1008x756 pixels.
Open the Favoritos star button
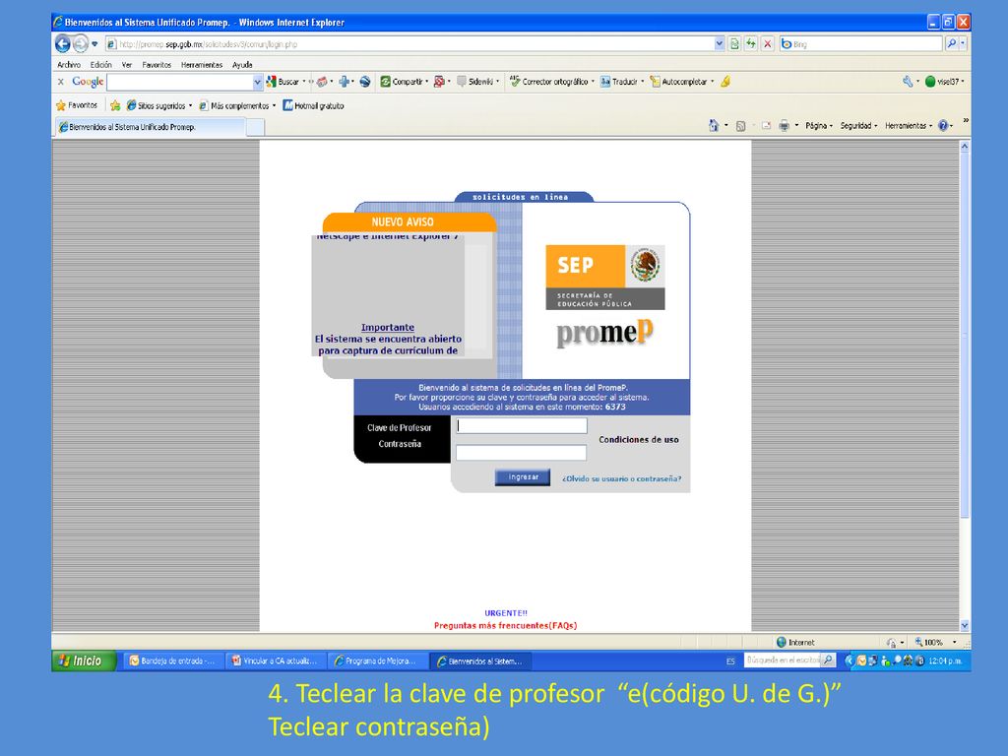[x=77, y=105]
